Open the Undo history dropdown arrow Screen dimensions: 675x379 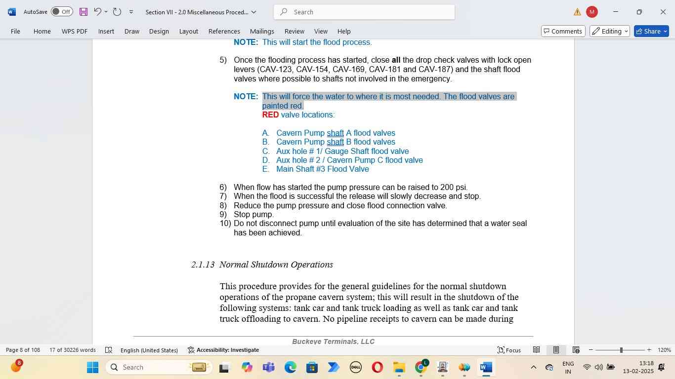tap(106, 12)
